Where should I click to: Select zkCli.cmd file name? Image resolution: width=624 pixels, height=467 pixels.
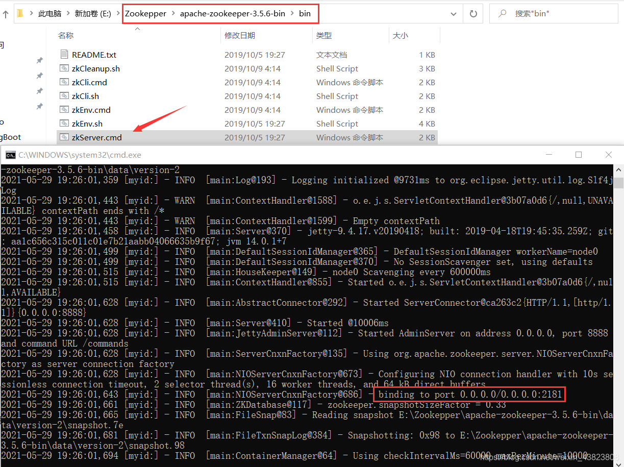pyautogui.click(x=89, y=82)
